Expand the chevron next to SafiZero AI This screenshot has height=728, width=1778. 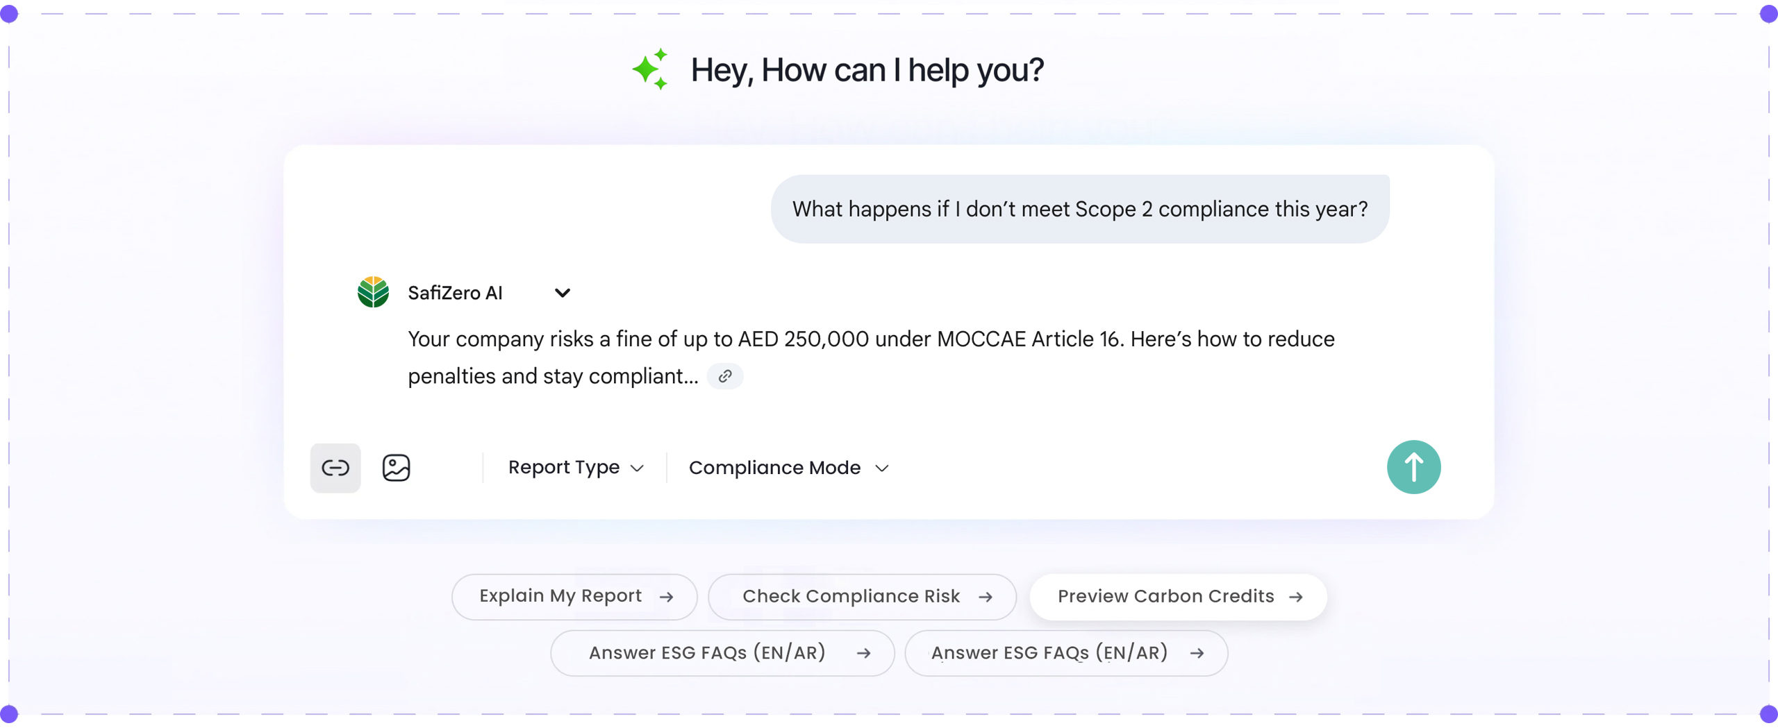(562, 293)
